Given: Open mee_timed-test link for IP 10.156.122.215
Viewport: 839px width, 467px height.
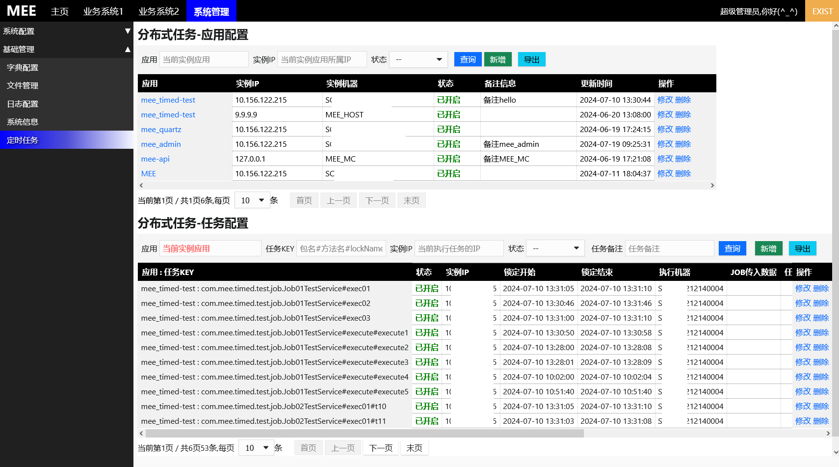Looking at the screenshot, I should pyautogui.click(x=168, y=100).
